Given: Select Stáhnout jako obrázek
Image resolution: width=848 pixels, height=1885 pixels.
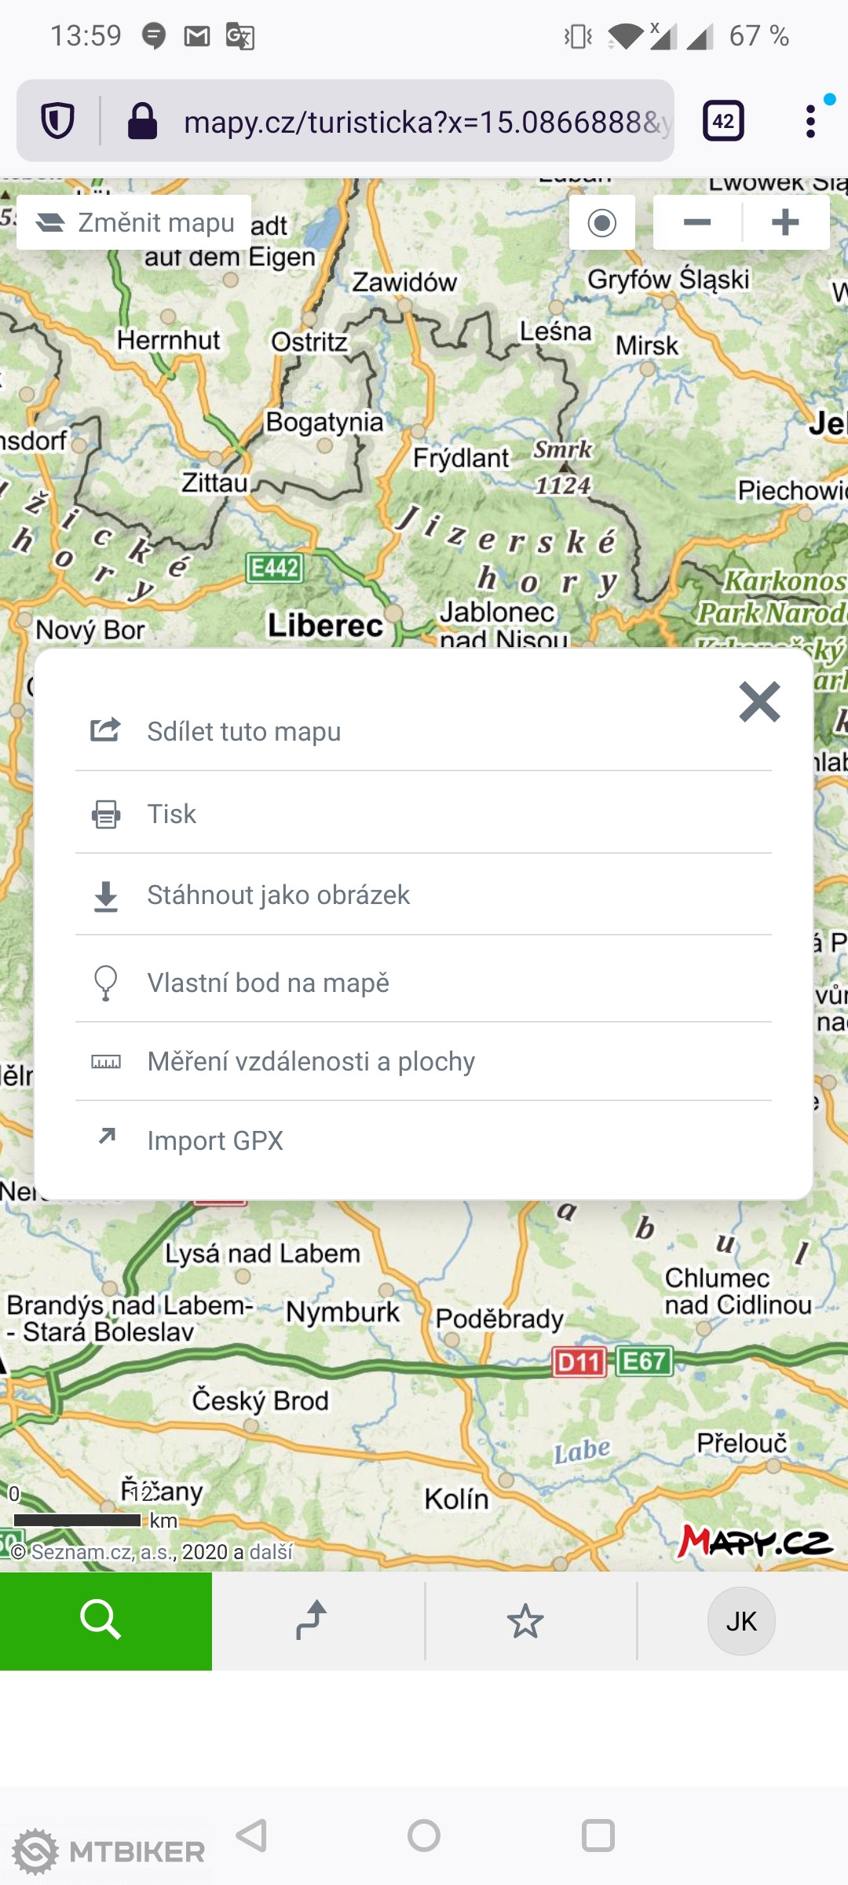Looking at the screenshot, I should pos(278,895).
